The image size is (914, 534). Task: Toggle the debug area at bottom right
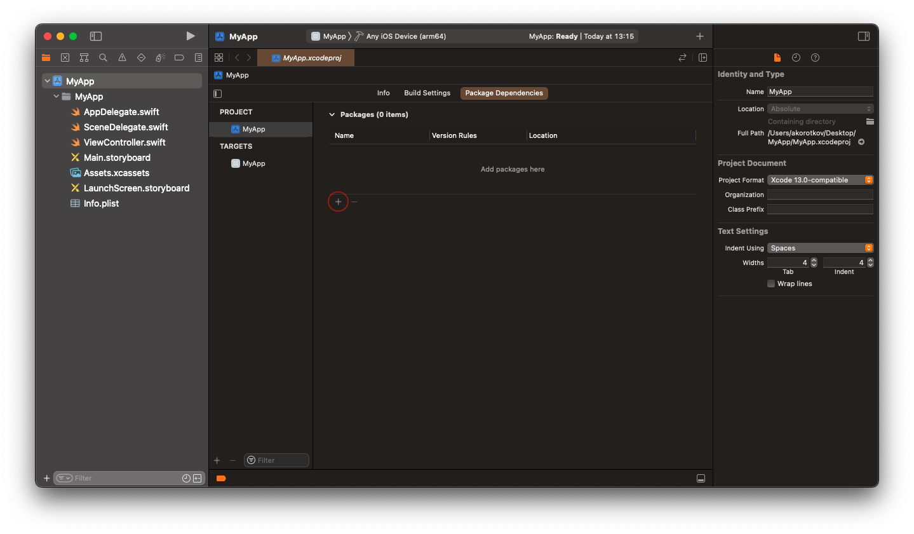(701, 478)
